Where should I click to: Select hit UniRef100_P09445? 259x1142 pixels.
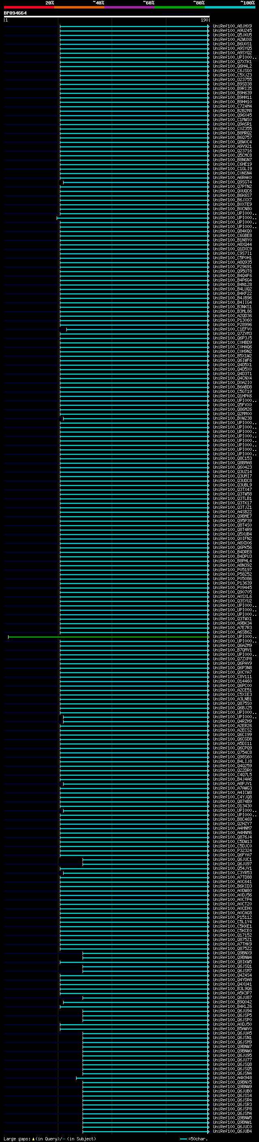(x=232, y=588)
